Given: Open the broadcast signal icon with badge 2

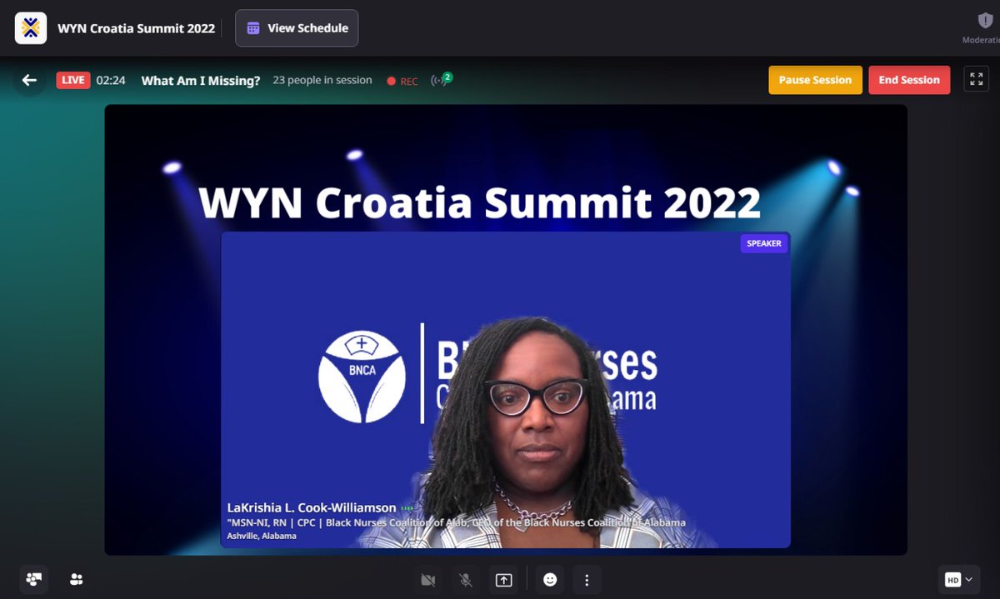Looking at the screenshot, I should coord(440,80).
